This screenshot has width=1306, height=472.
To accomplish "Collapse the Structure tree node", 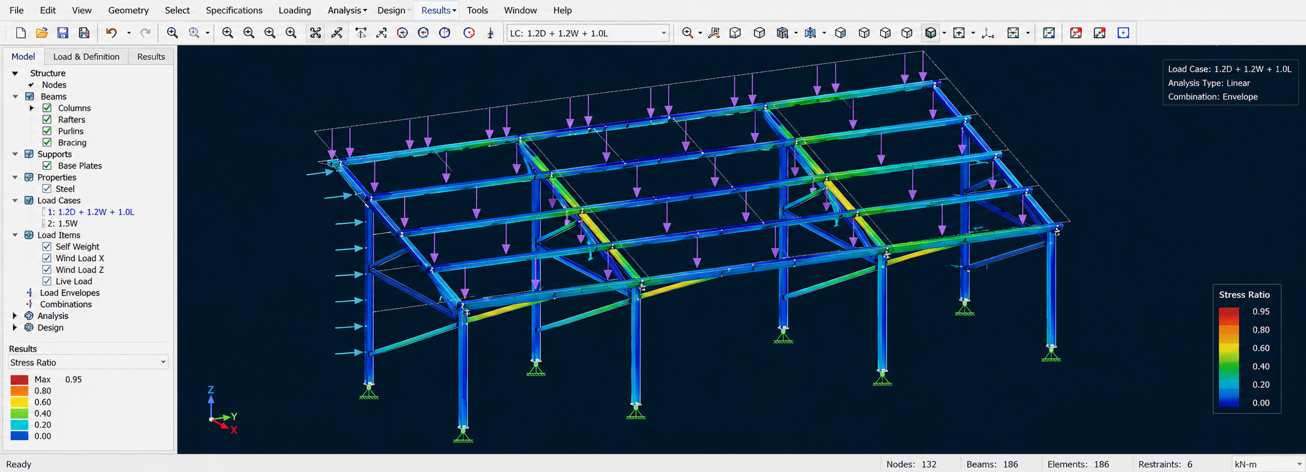I will (15, 73).
